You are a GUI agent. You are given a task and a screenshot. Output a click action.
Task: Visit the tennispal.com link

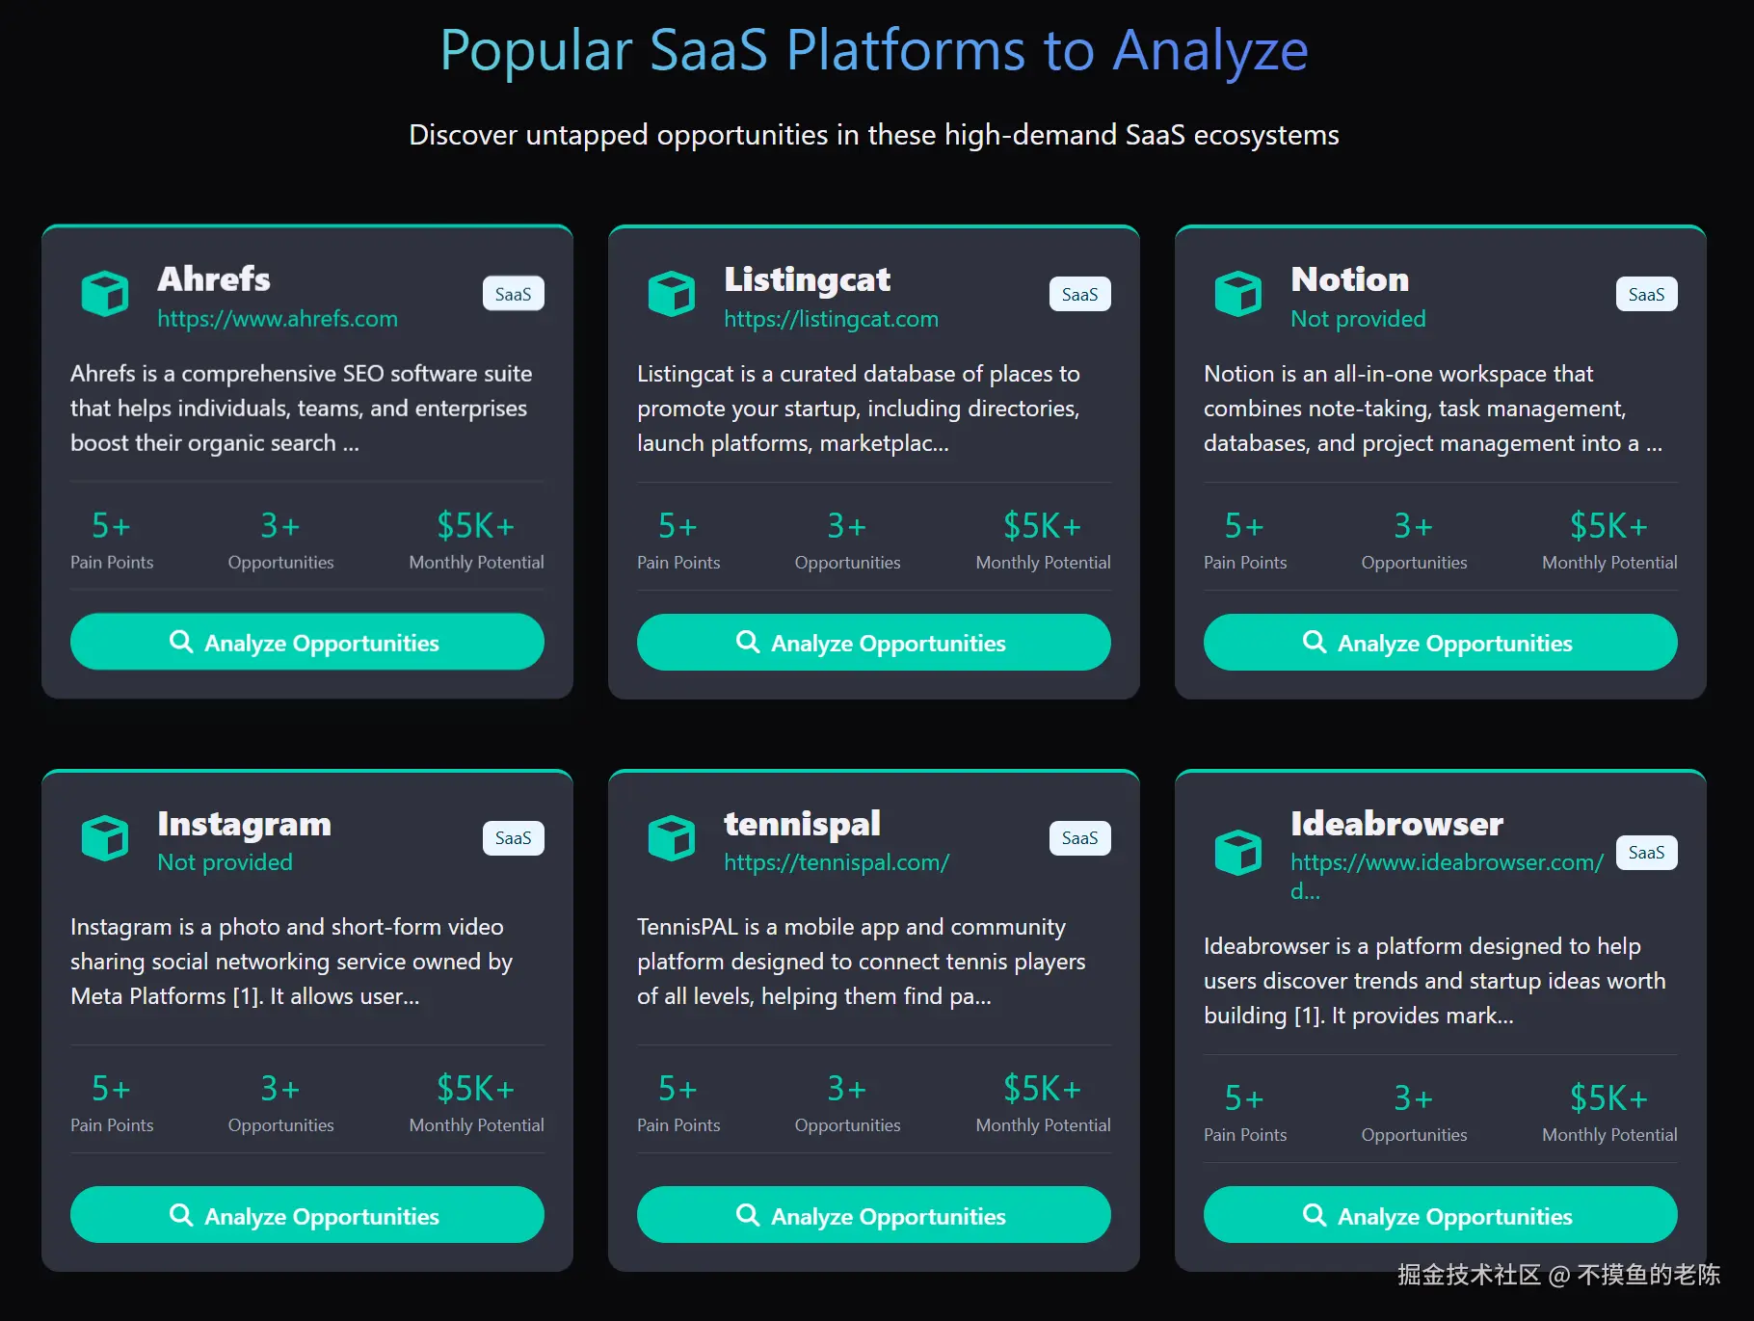coord(837,862)
